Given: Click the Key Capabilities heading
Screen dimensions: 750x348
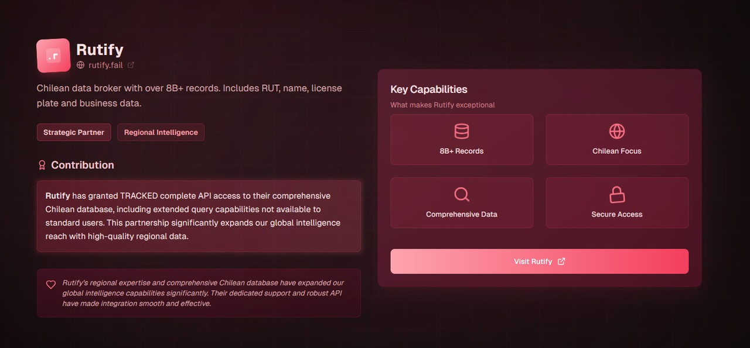Looking at the screenshot, I should coord(429,89).
